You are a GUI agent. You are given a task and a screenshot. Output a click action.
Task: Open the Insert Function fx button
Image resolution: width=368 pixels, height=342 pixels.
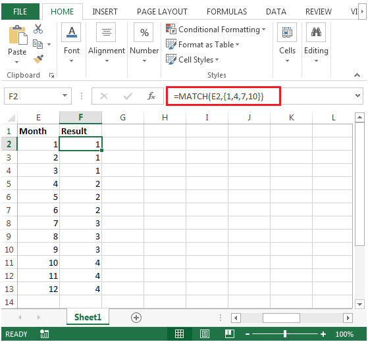click(151, 96)
